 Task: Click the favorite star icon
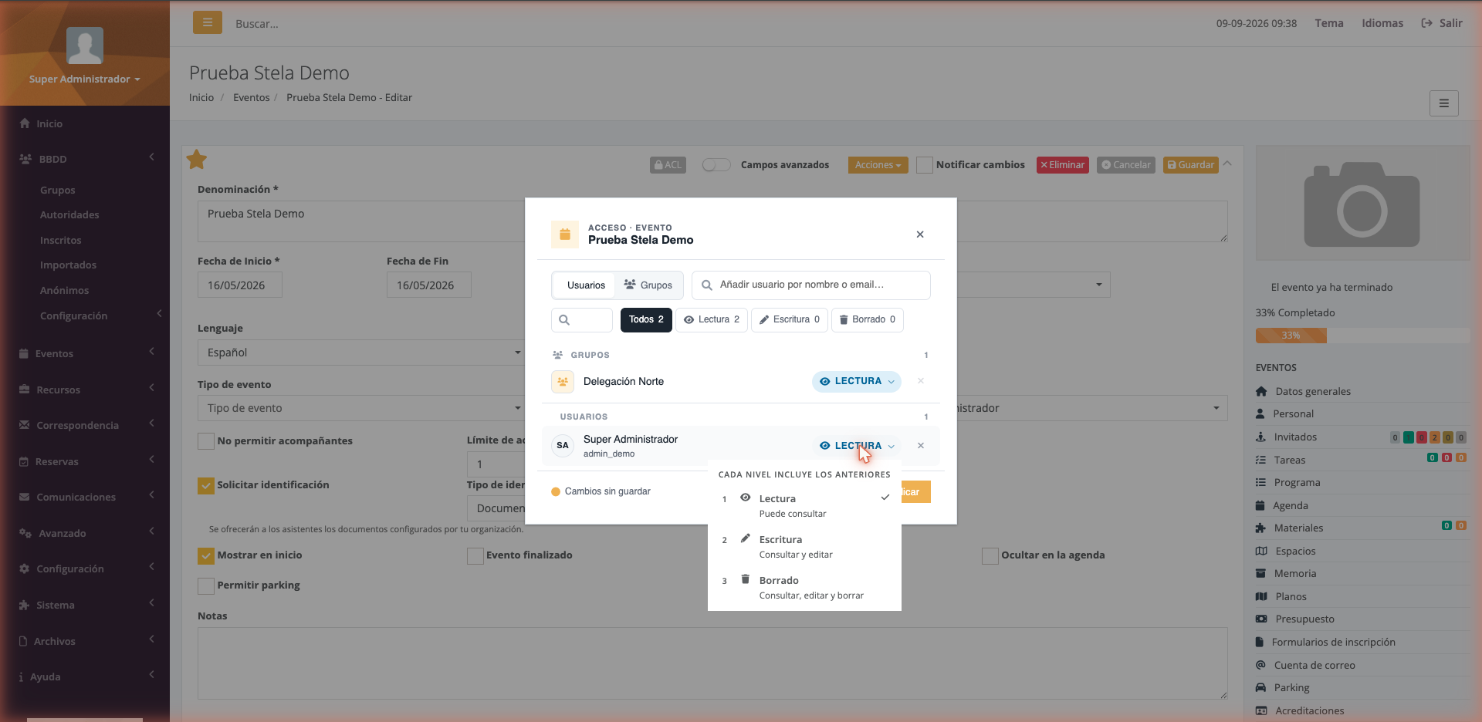point(197,160)
